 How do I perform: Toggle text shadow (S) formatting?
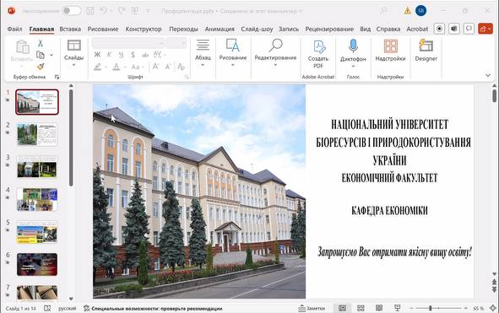pos(133,55)
